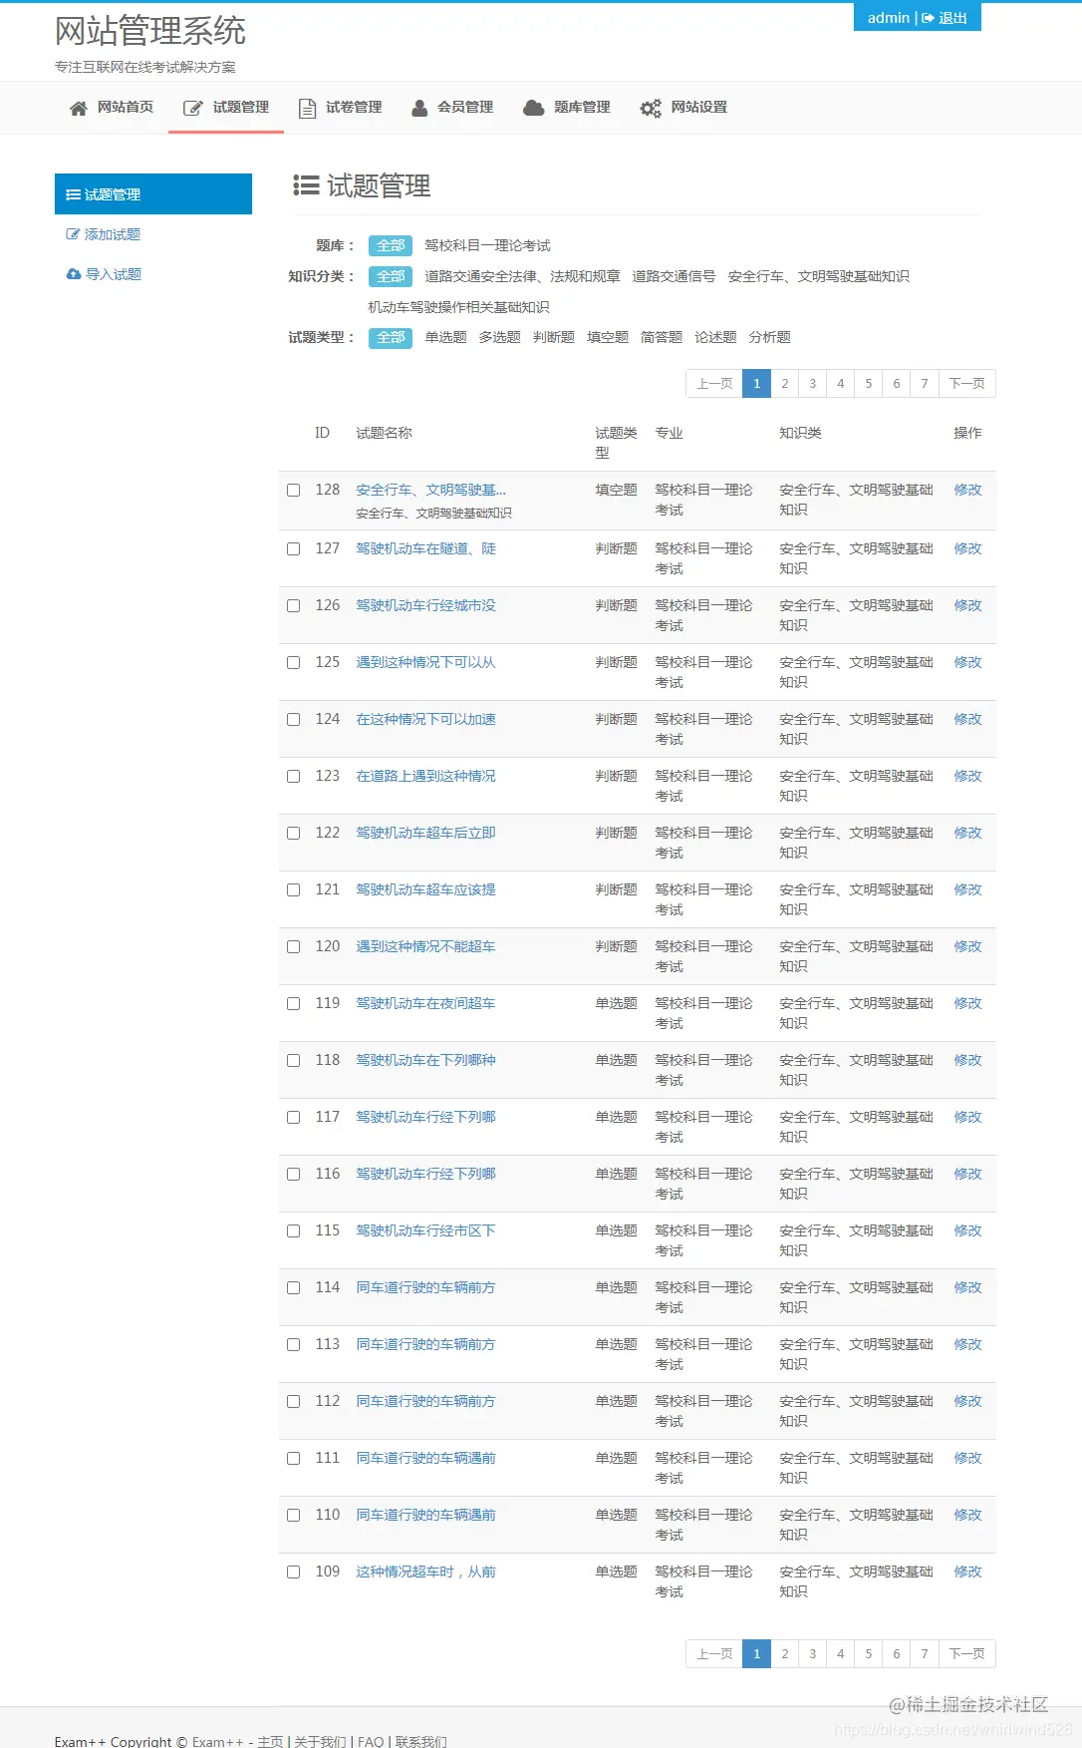Toggle the checkbox for question 124
1082x1748 pixels.
point(294,719)
